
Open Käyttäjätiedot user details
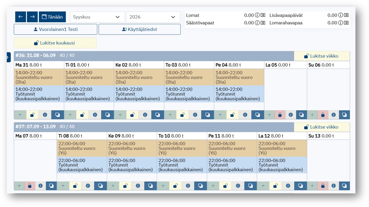140,29
